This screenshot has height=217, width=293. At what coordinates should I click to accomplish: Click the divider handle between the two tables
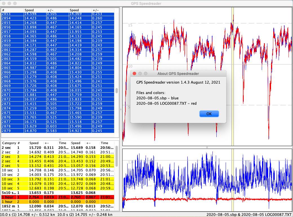[x=60, y=139]
